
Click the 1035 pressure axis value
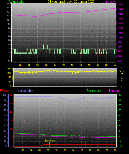coord(120,4)
